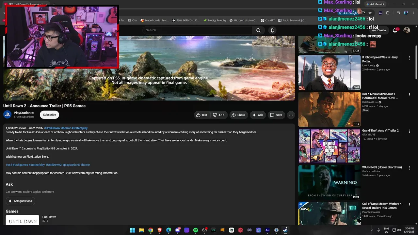
Task: Bookmark this page with the star icon
Action: [370, 13]
